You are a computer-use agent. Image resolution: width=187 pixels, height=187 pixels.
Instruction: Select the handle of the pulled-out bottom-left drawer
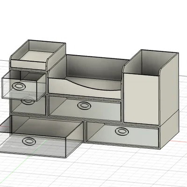[29, 141]
